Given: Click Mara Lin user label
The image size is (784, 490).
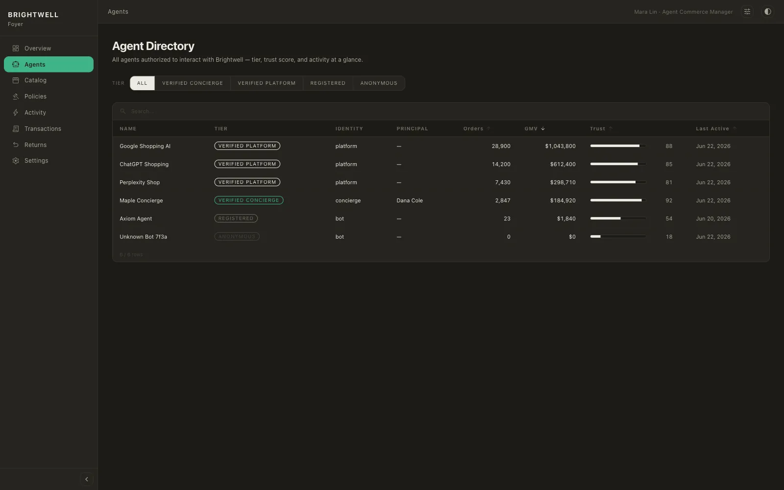Looking at the screenshot, I should tap(683, 12).
